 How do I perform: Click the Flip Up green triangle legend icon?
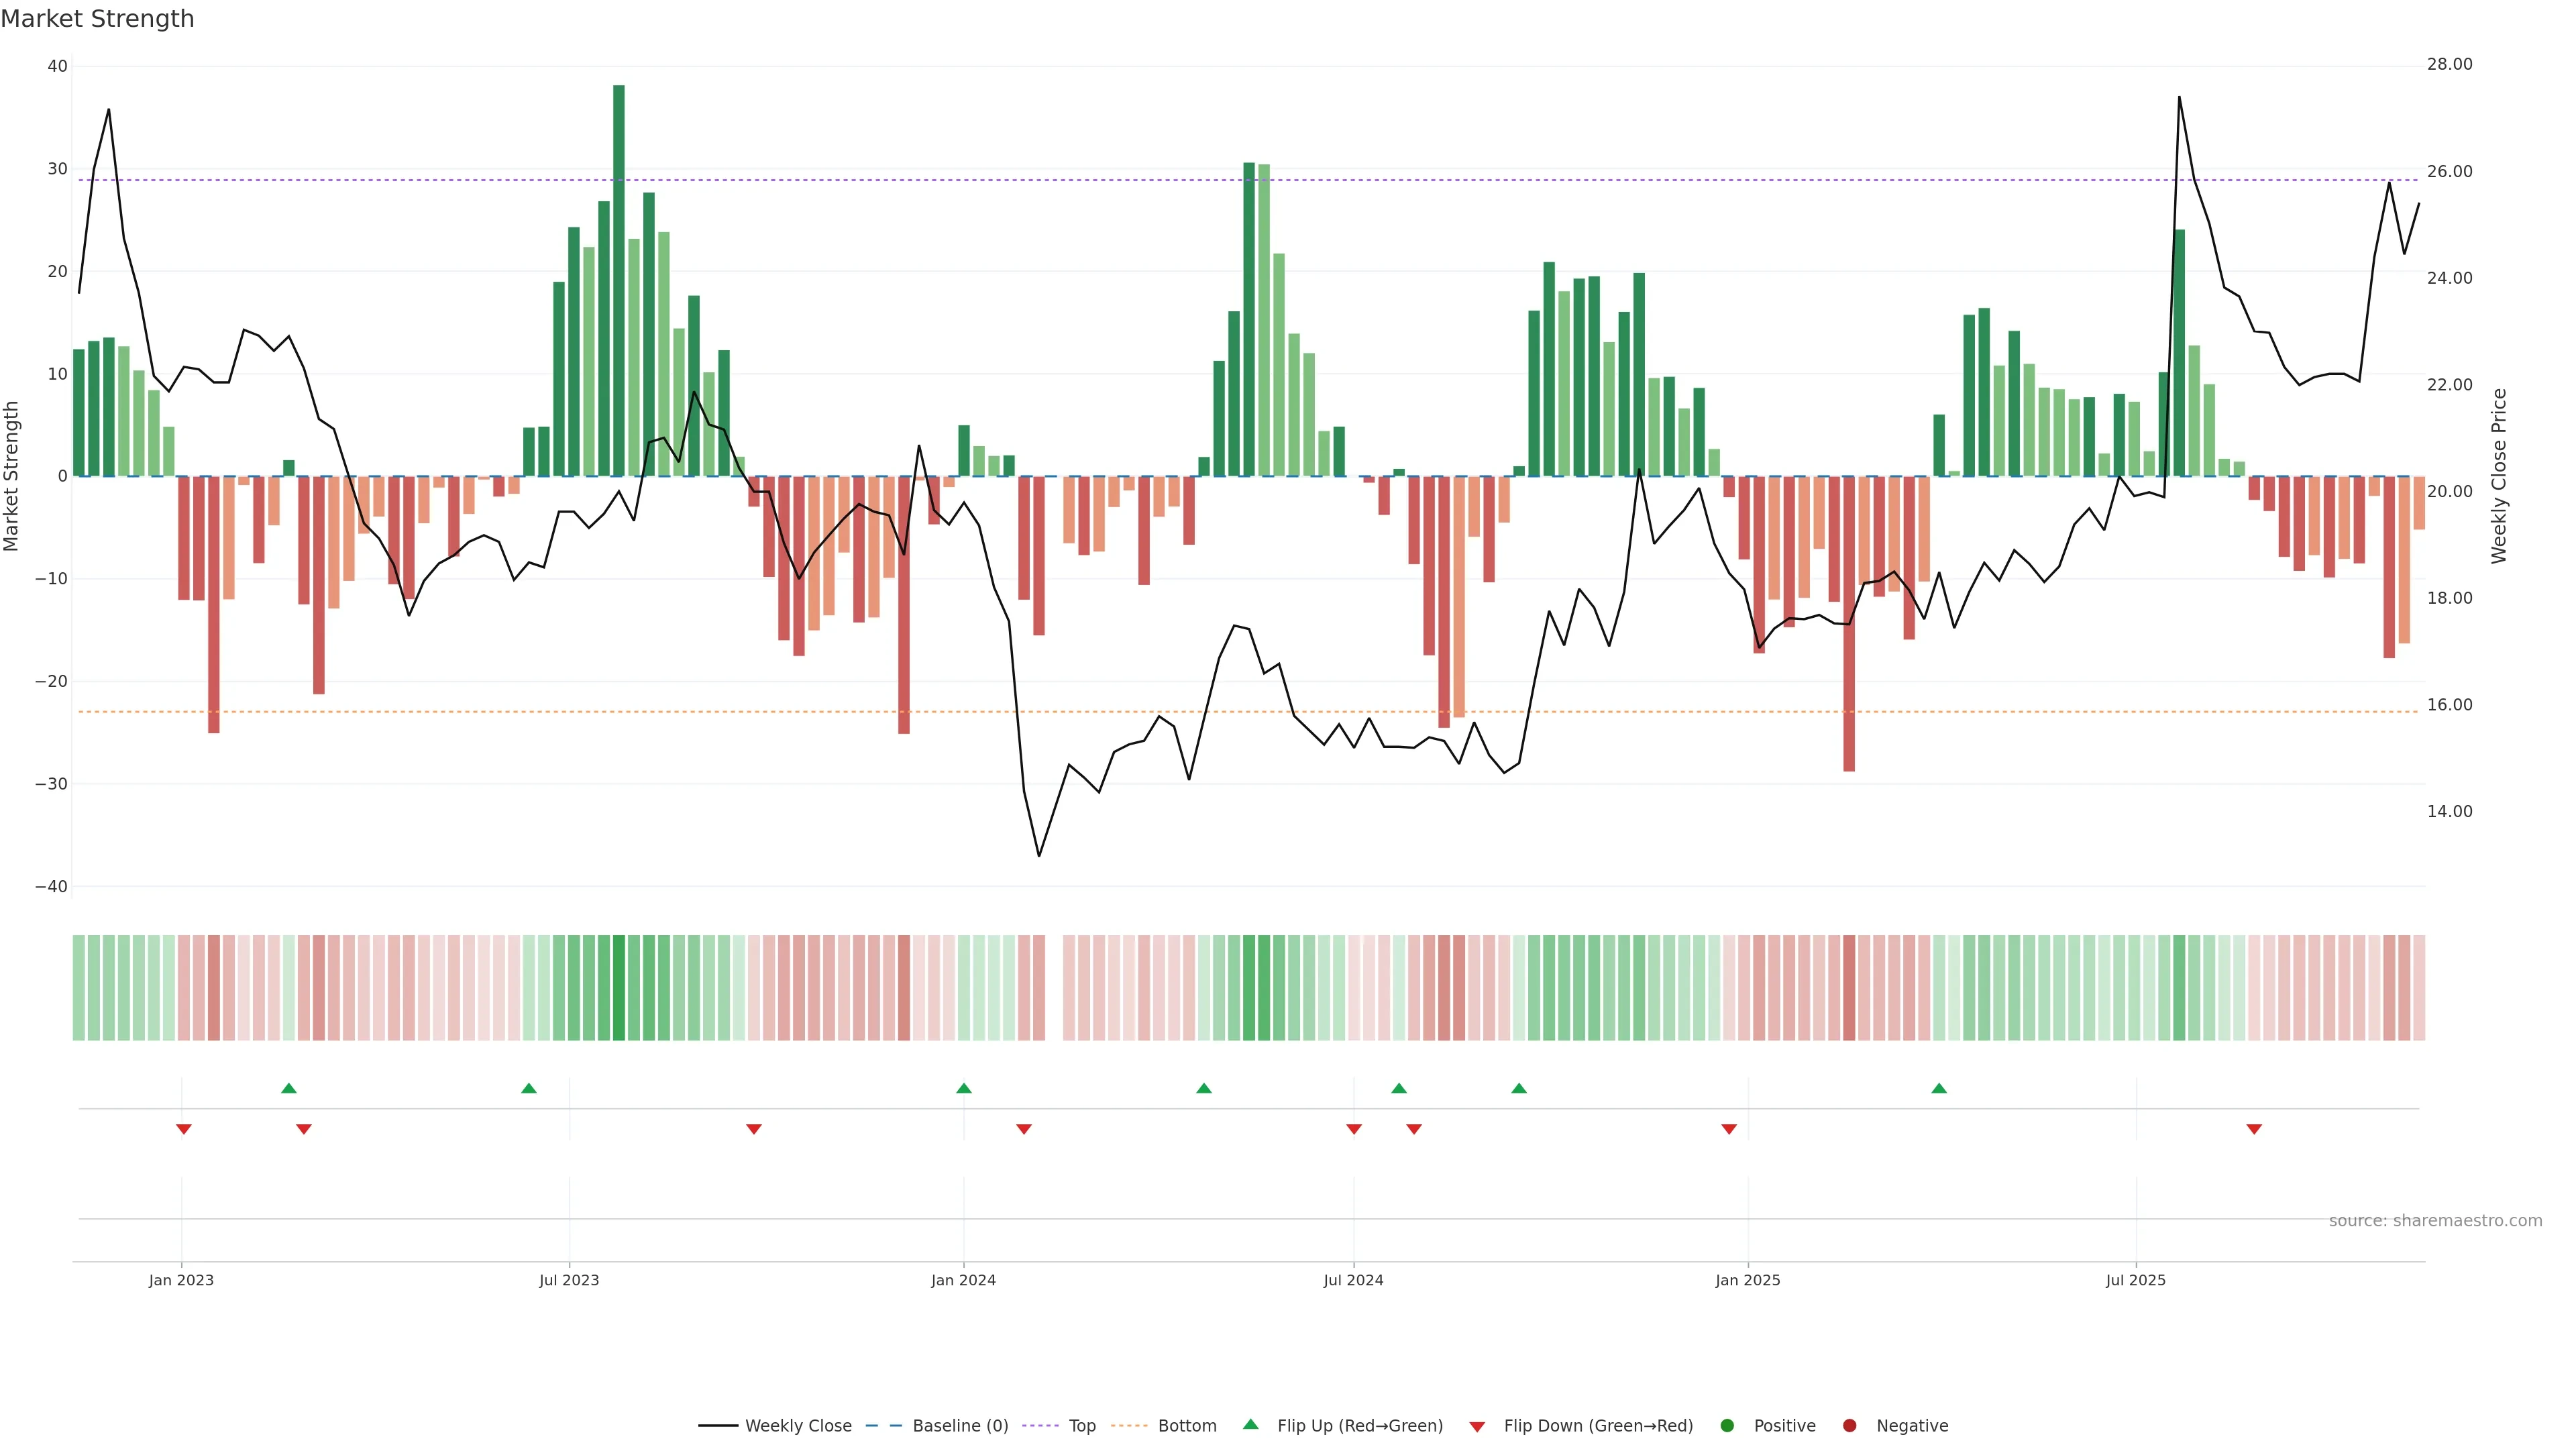[1250, 1425]
